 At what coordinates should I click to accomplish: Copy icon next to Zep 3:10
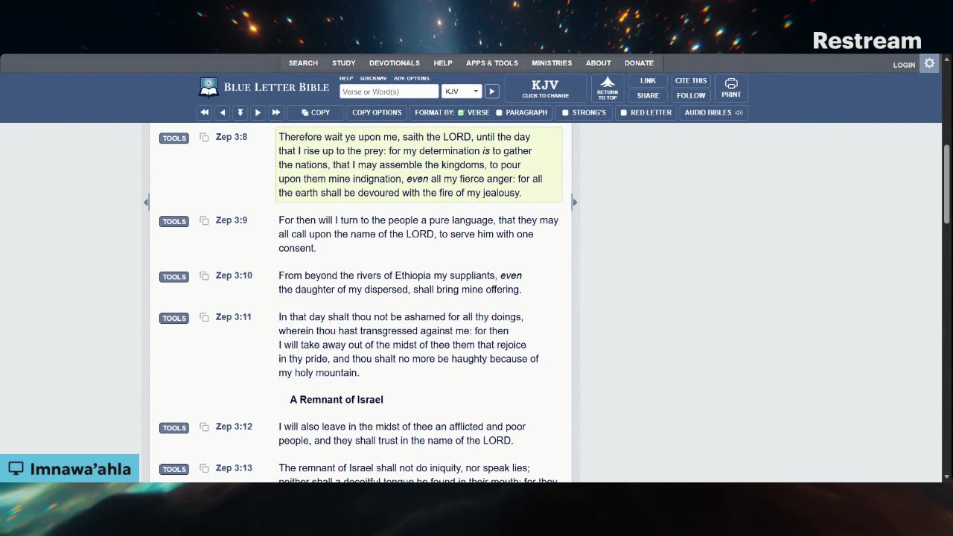click(204, 276)
